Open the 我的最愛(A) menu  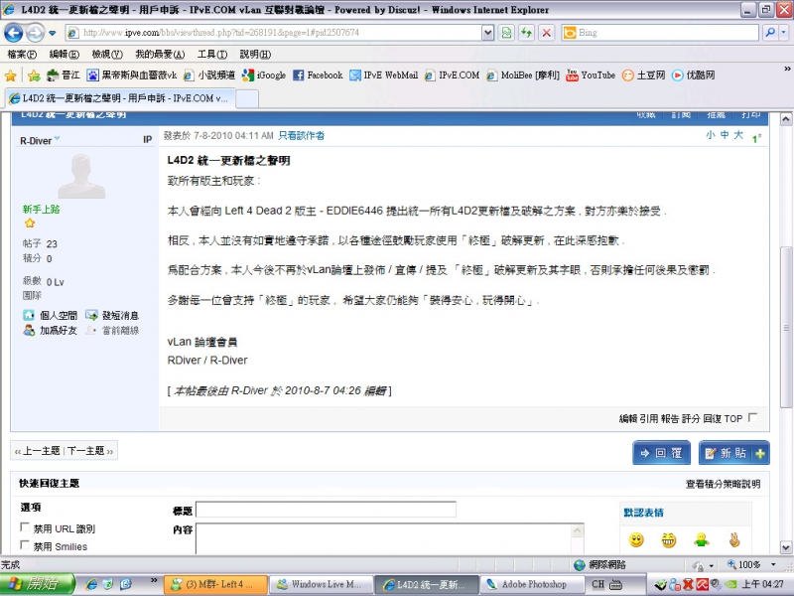[160, 55]
